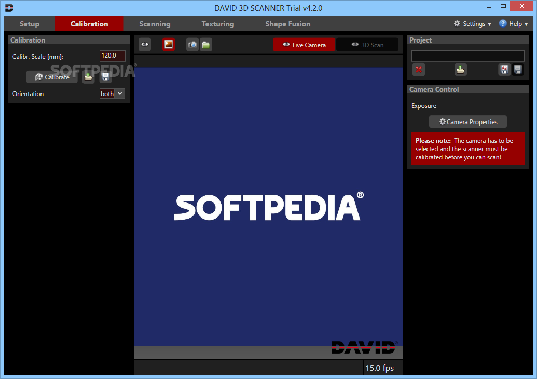
Task: Go to the Scanning tab
Action: click(x=155, y=24)
